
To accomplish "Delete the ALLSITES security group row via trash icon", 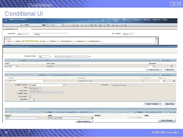I will pos(172,66).
